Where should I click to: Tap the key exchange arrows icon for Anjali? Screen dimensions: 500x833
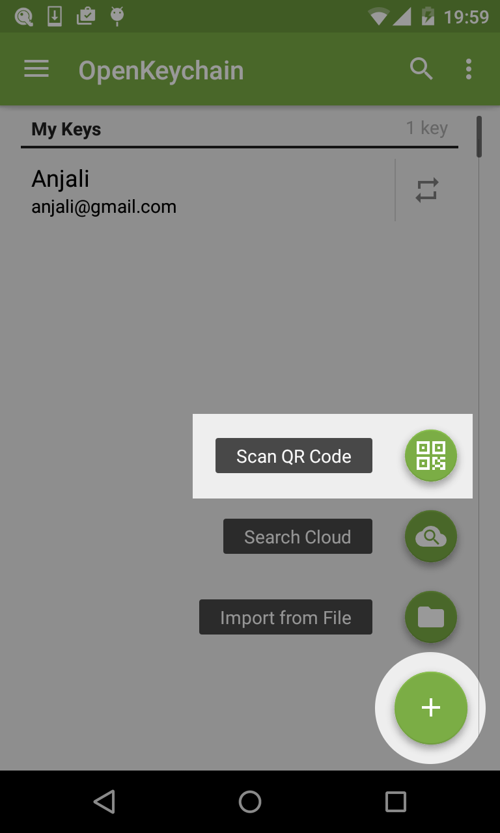coord(427,190)
